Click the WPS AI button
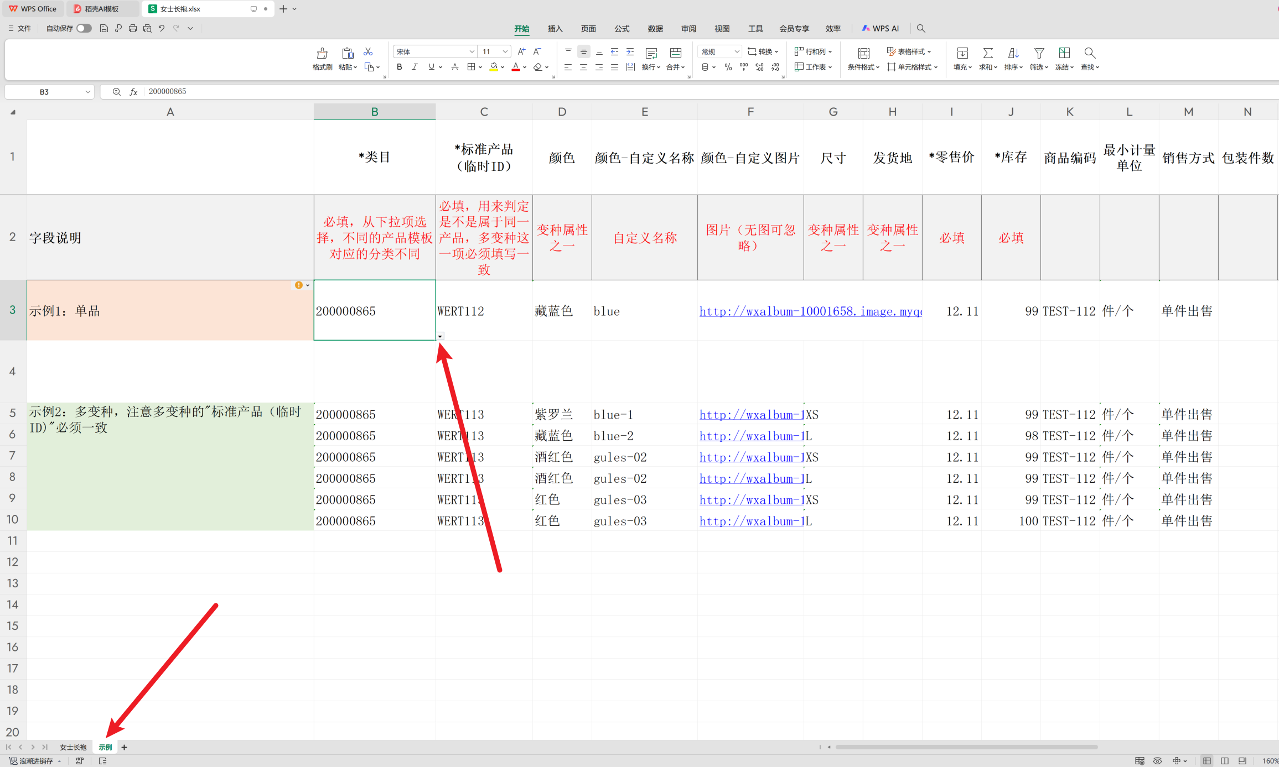This screenshot has height=767, width=1279. point(881,28)
